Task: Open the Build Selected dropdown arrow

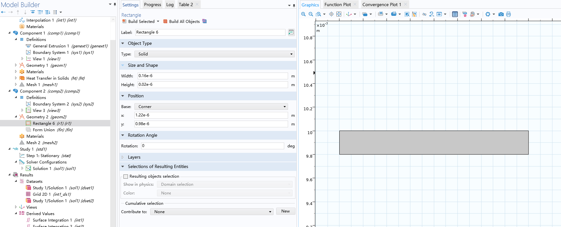Action: [x=158, y=21]
